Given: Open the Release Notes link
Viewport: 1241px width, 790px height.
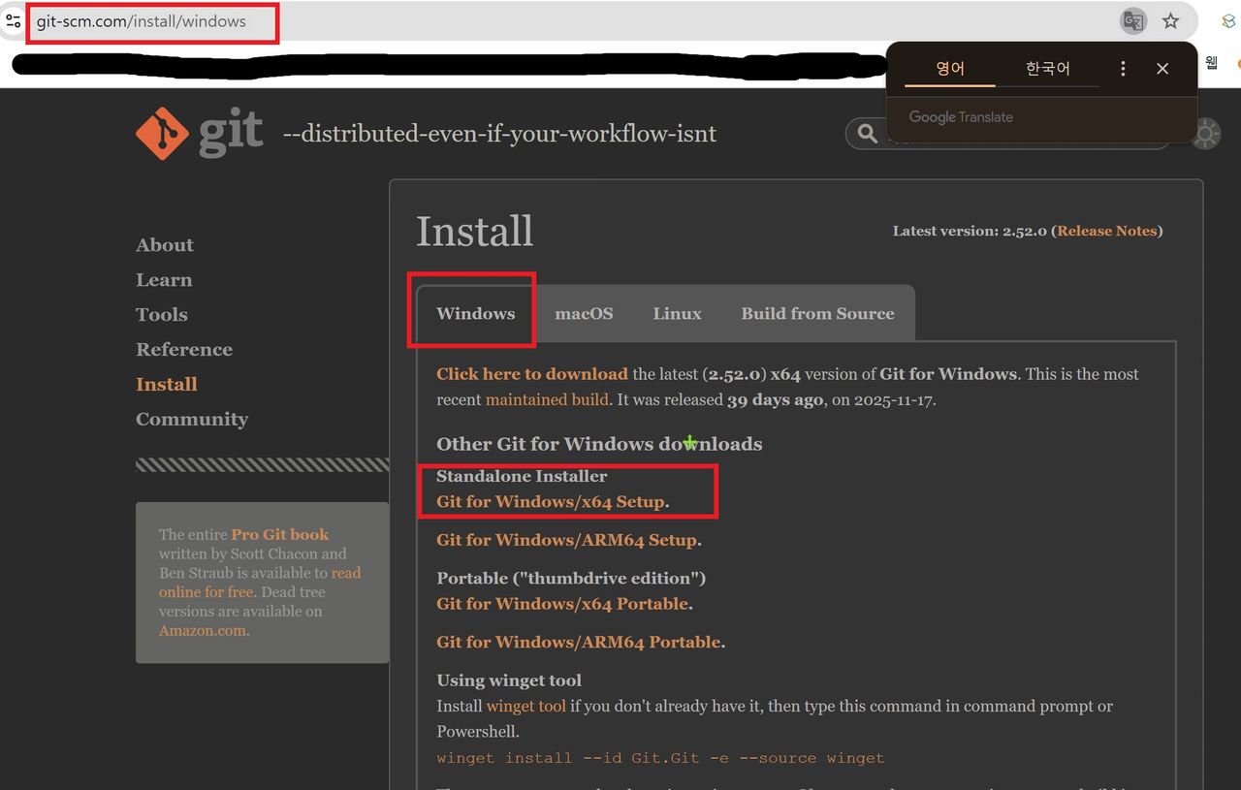Looking at the screenshot, I should tap(1106, 231).
